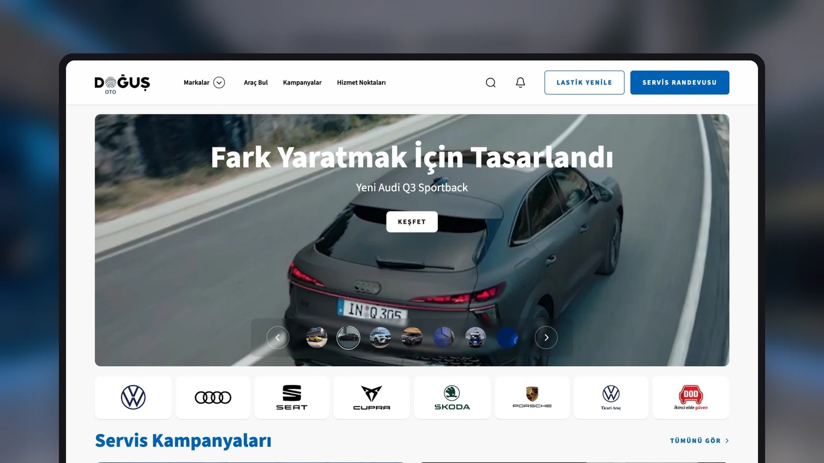
Task: Expand the Markalar dropdown chevron
Action: (x=219, y=83)
